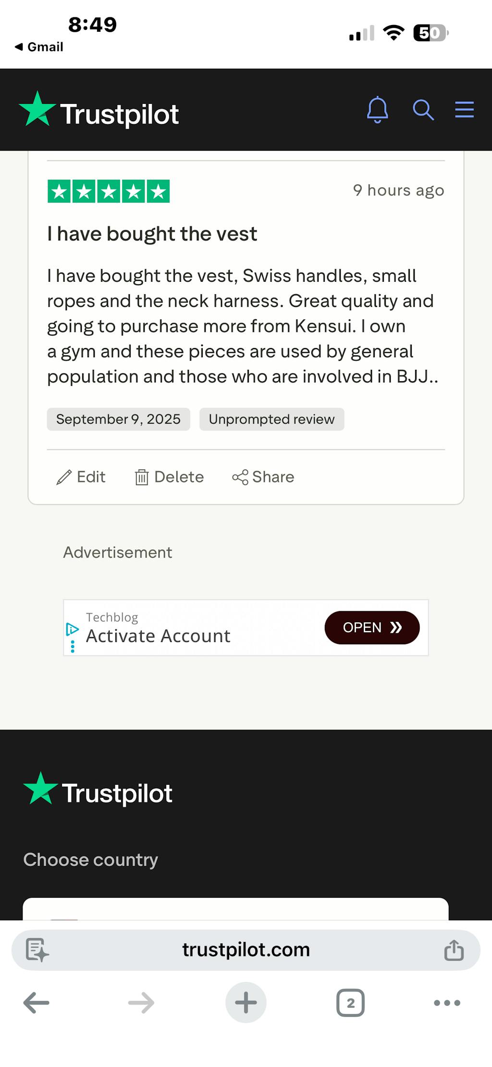Tap the OPEN button on ad

point(372,628)
